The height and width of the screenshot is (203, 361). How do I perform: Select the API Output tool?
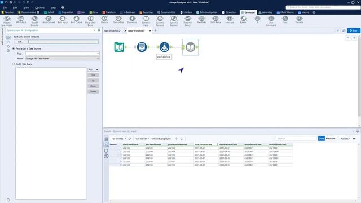(x=21, y=20)
